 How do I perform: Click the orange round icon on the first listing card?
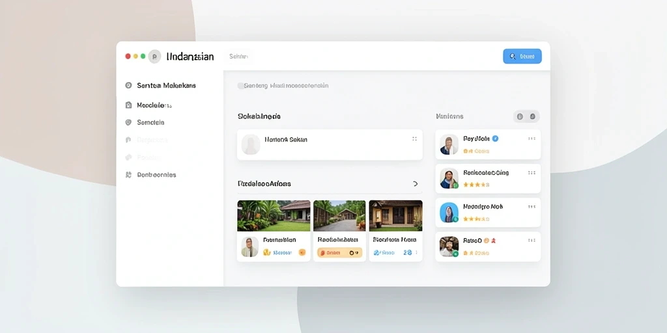[x=302, y=252]
